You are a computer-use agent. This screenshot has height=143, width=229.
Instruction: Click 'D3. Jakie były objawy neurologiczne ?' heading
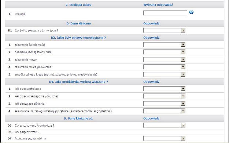point(78,38)
